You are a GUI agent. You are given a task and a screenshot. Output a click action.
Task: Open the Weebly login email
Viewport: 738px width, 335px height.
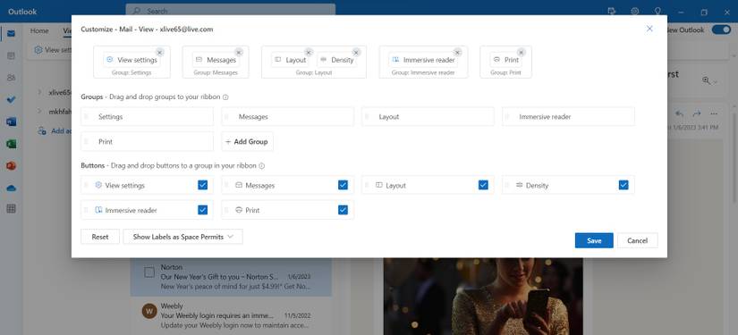coord(231,315)
